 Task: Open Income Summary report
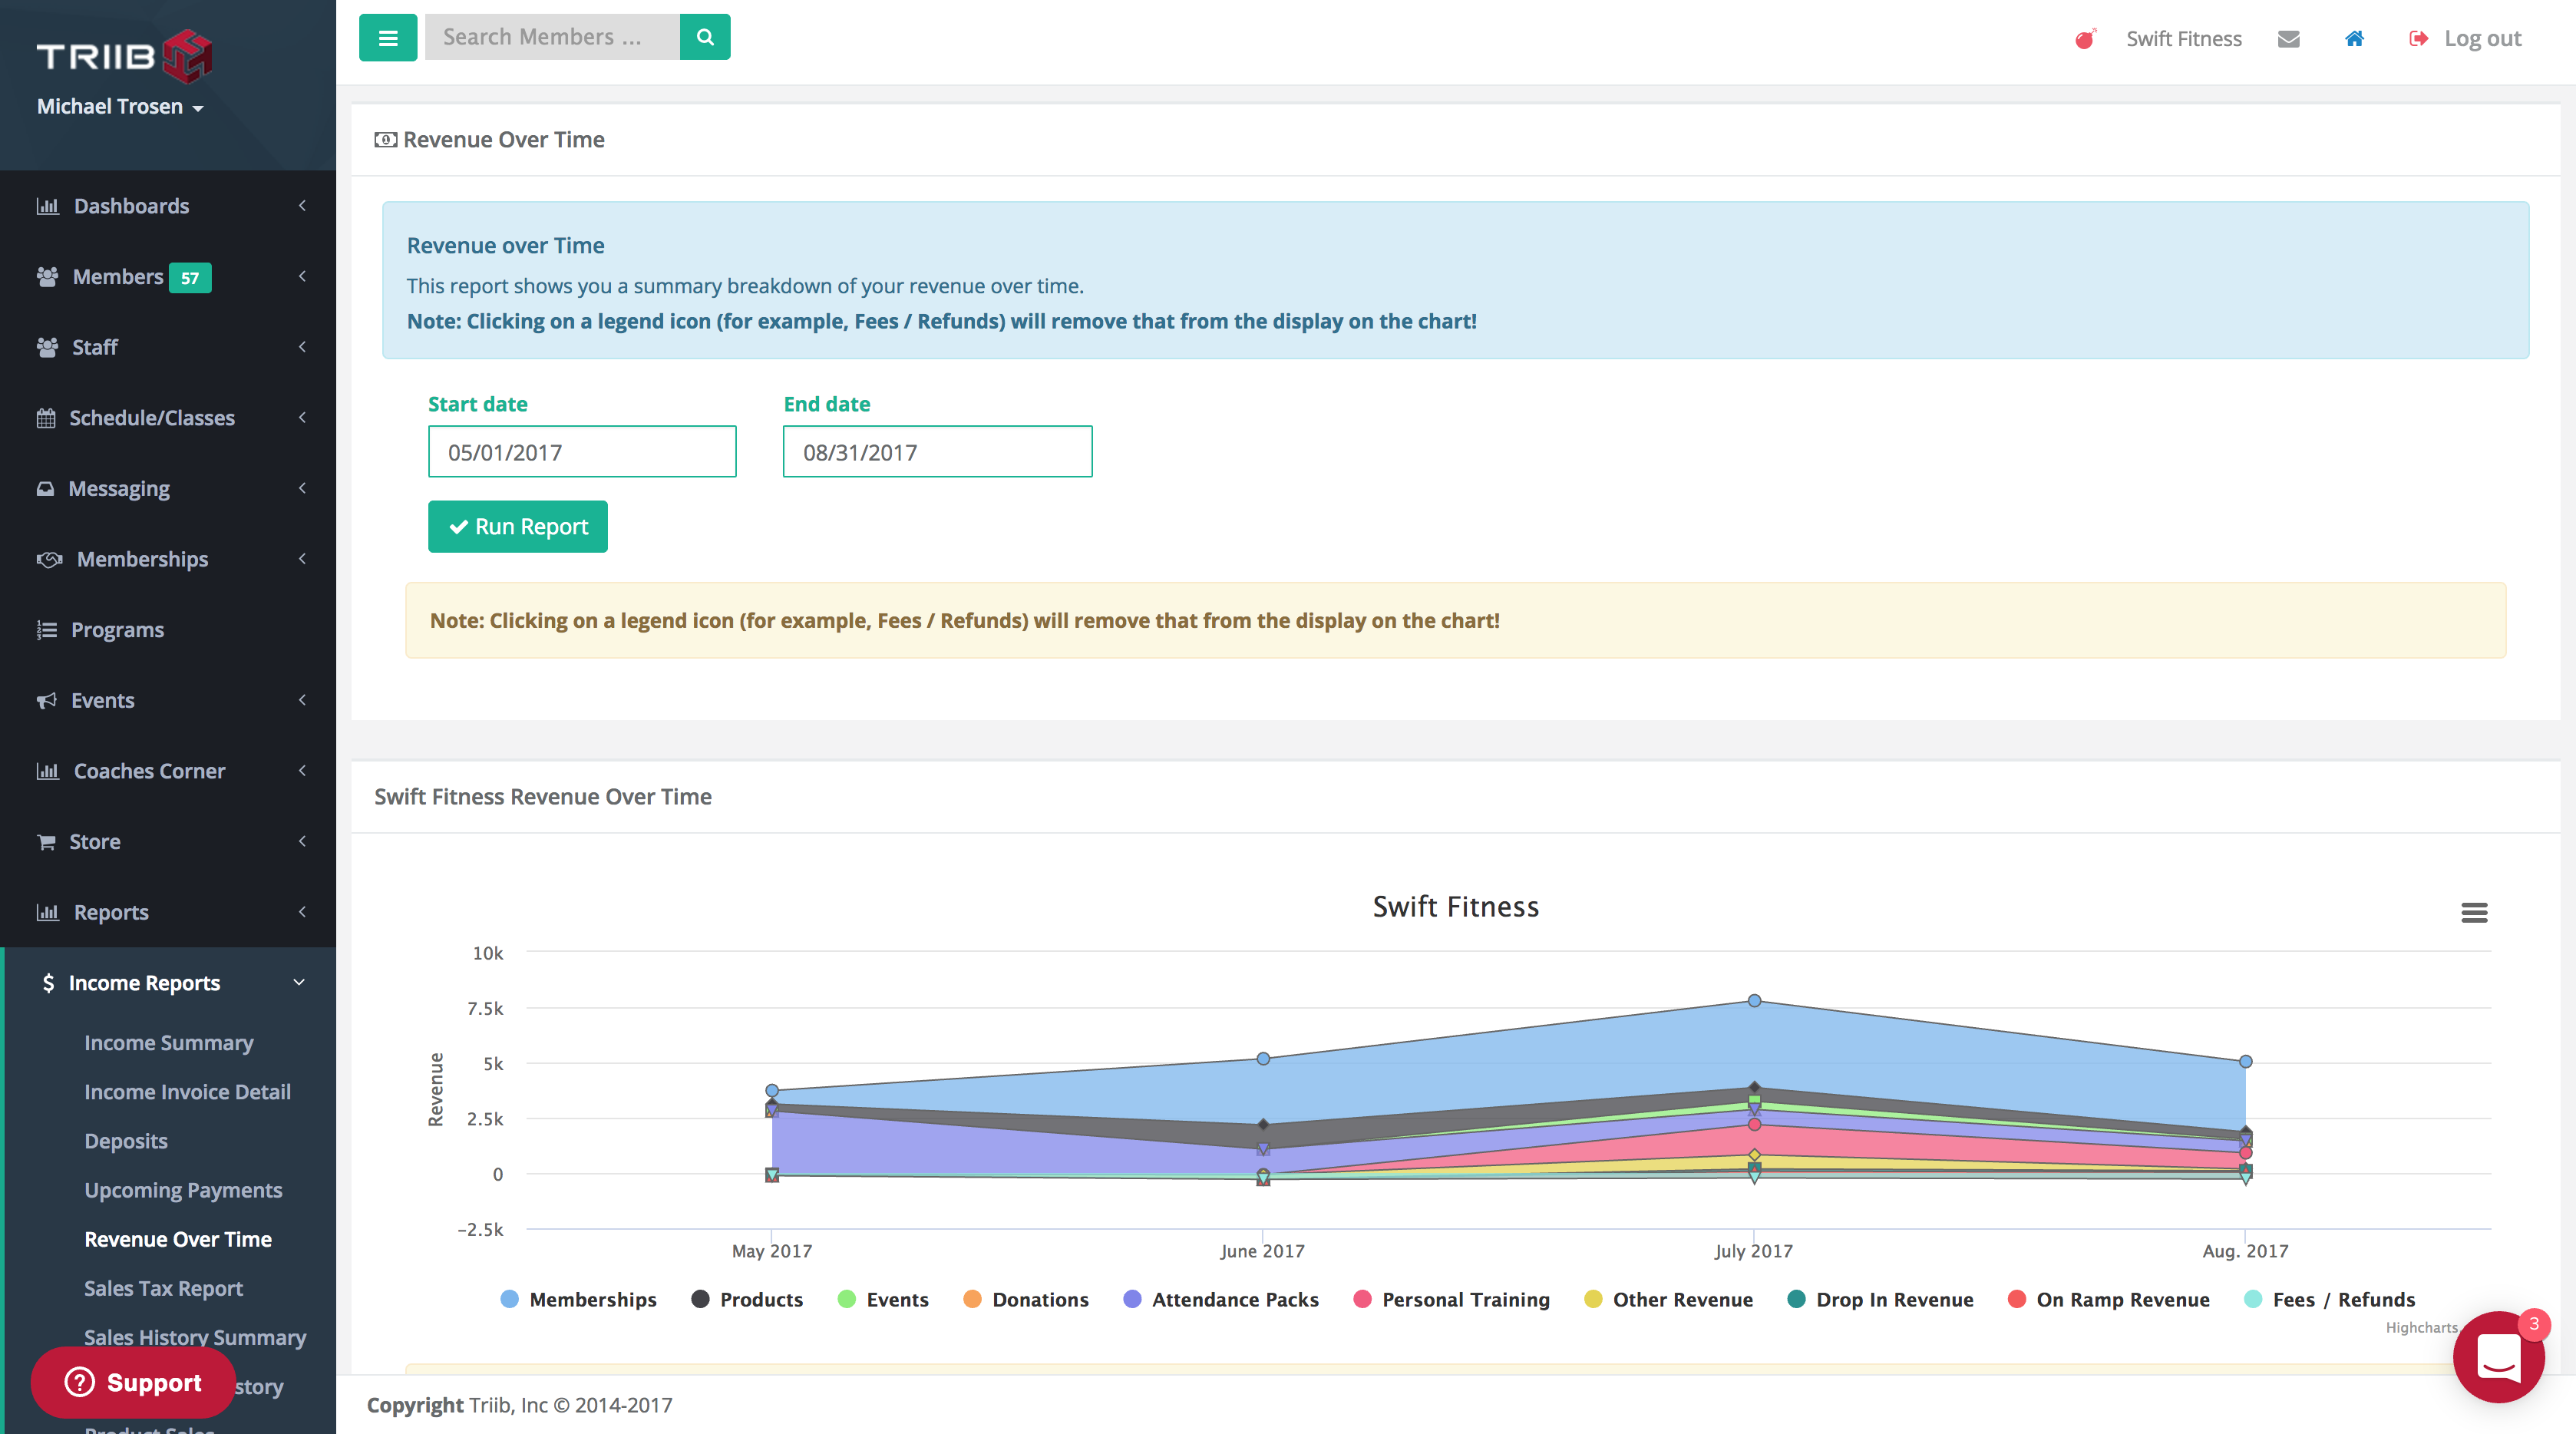[x=168, y=1042]
